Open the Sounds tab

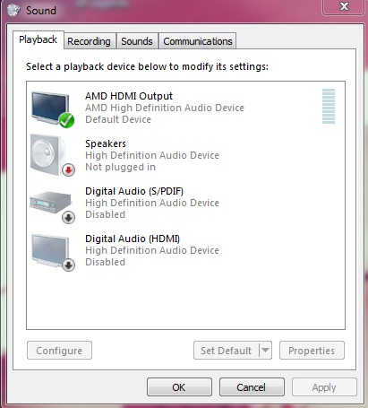(x=137, y=41)
